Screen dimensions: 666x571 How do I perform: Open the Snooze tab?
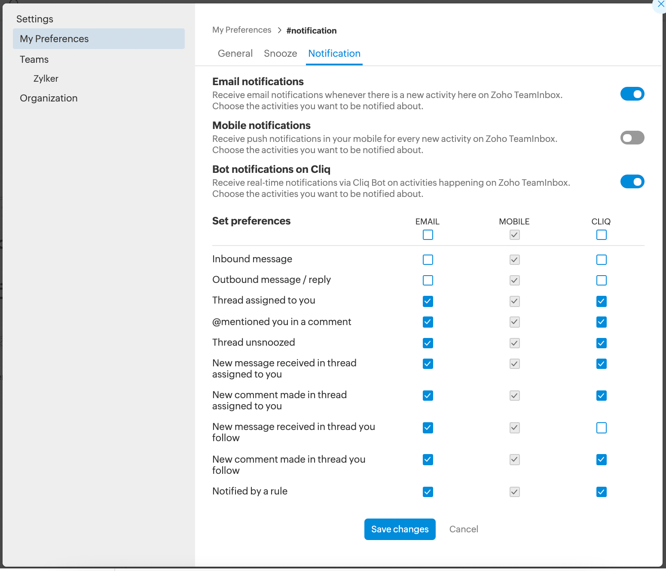280,53
